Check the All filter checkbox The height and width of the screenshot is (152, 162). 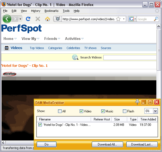[60, 111]
